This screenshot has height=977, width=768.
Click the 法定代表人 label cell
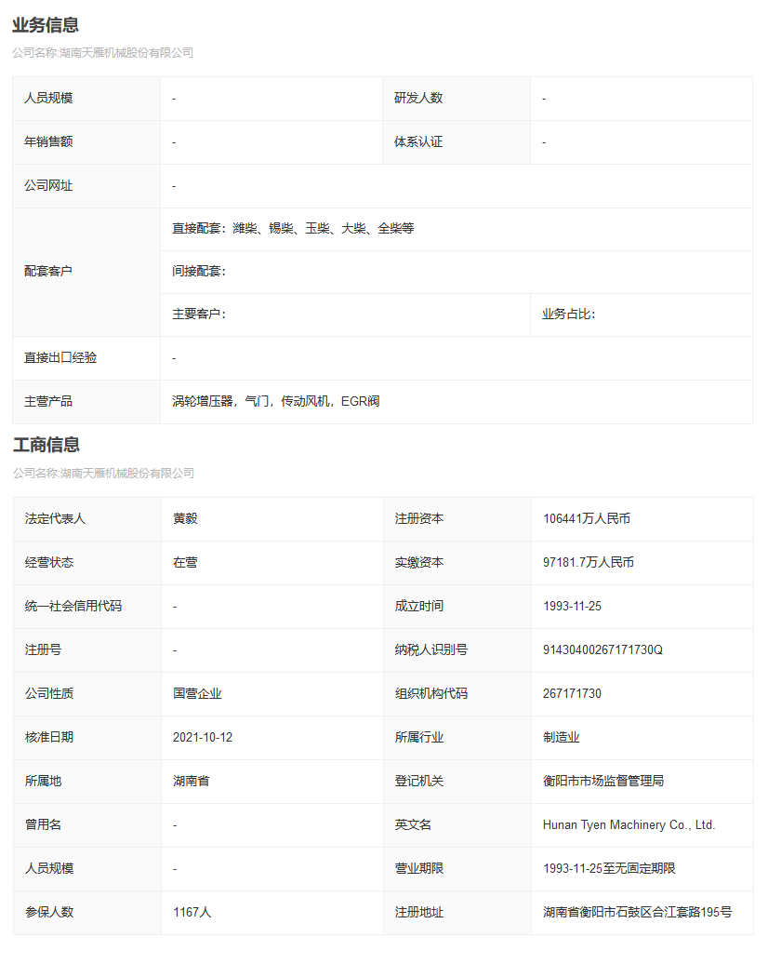(x=86, y=519)
